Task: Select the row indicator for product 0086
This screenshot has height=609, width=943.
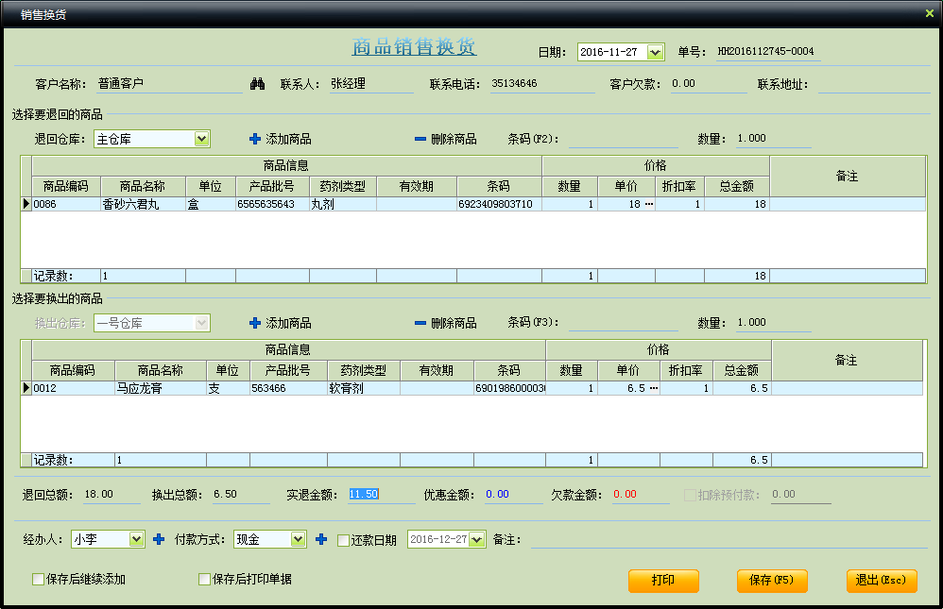Action: coord(26,204)
